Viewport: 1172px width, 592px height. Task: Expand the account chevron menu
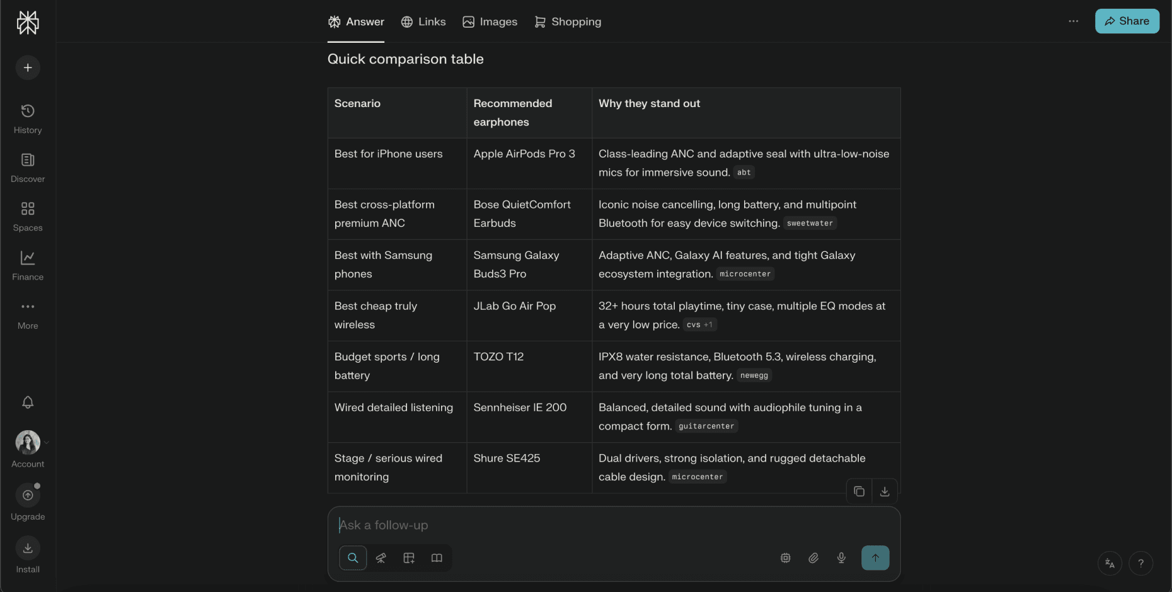(47, 443)
